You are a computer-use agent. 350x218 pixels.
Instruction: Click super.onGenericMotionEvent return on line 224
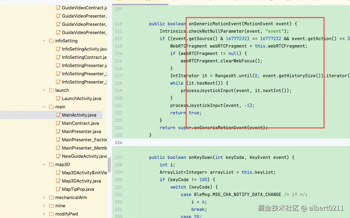214,128
